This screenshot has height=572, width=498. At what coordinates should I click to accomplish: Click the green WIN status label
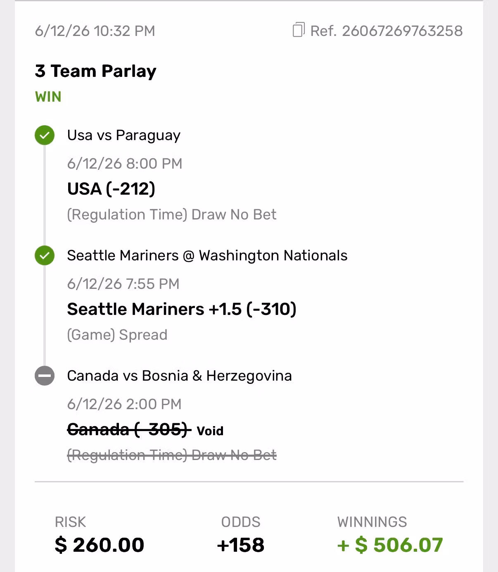48,97
